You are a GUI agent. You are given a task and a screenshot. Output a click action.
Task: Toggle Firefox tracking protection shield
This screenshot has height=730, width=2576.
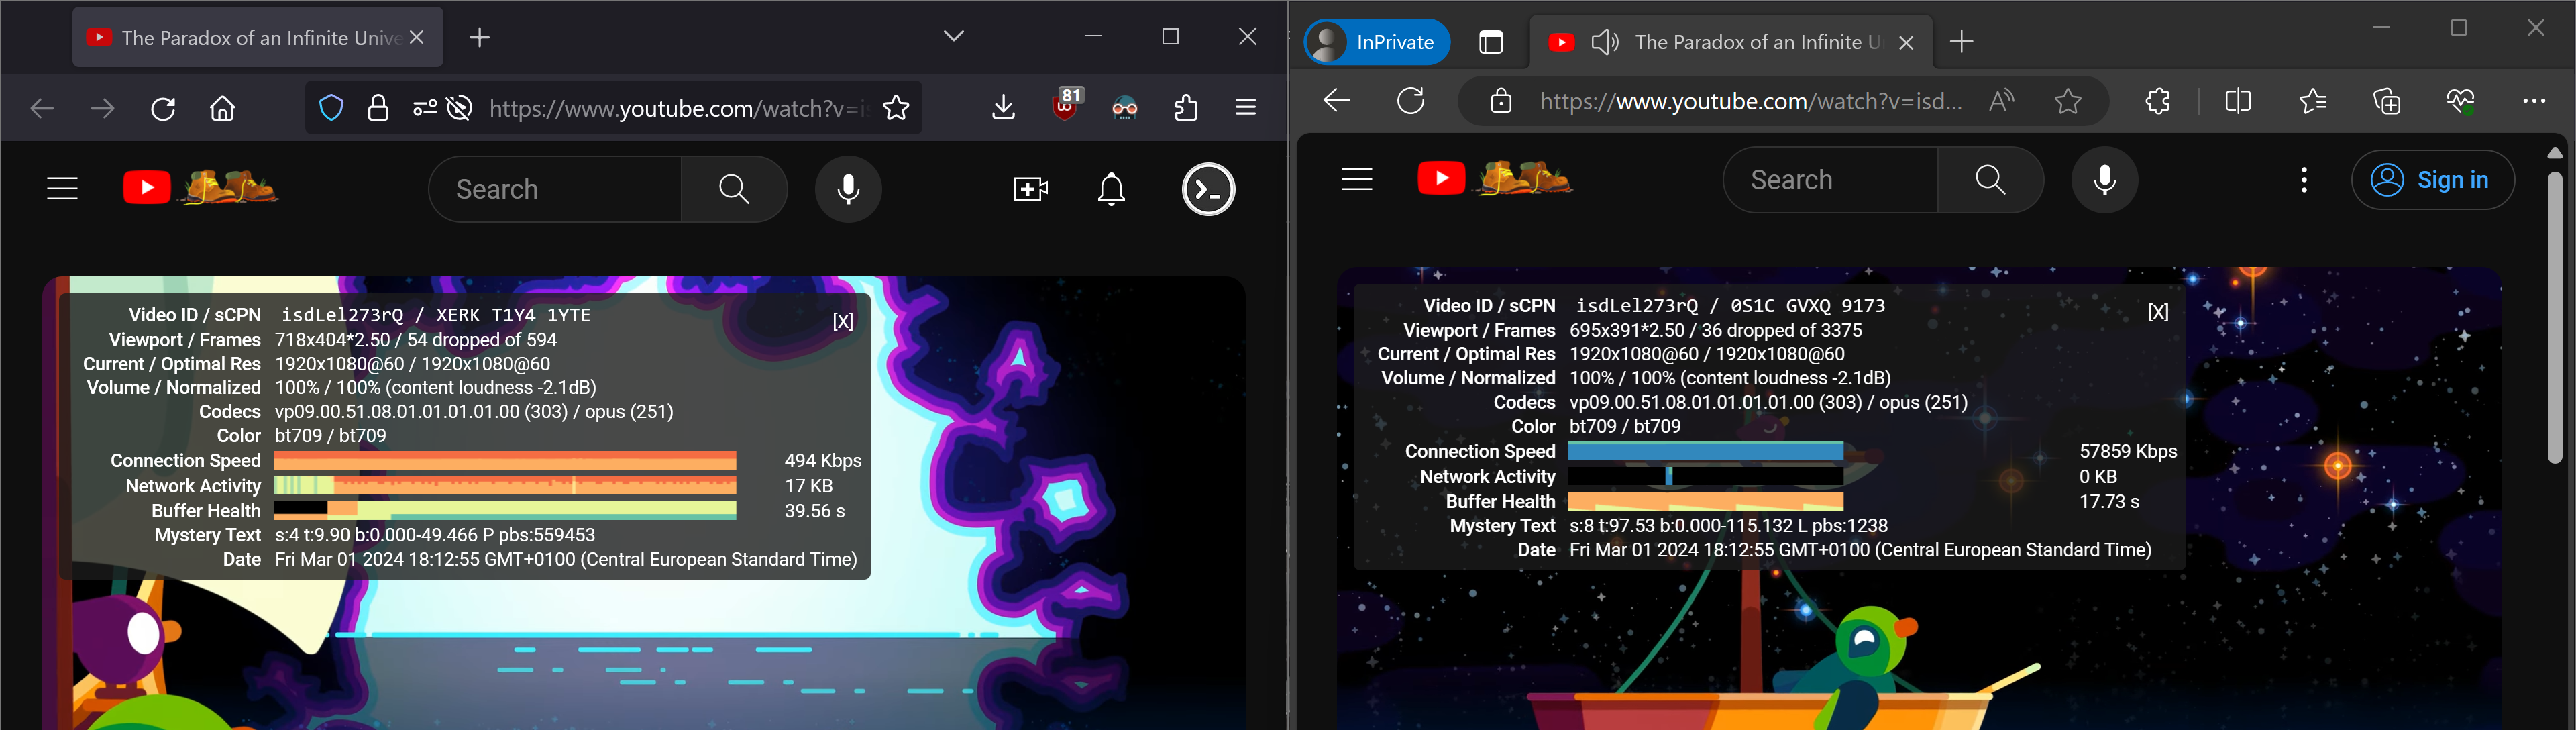click(331, 107)
